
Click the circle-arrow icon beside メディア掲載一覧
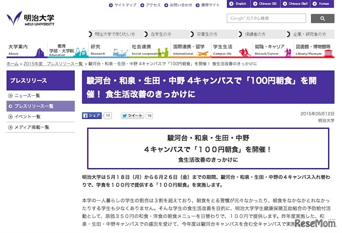[x=10, y=127]
